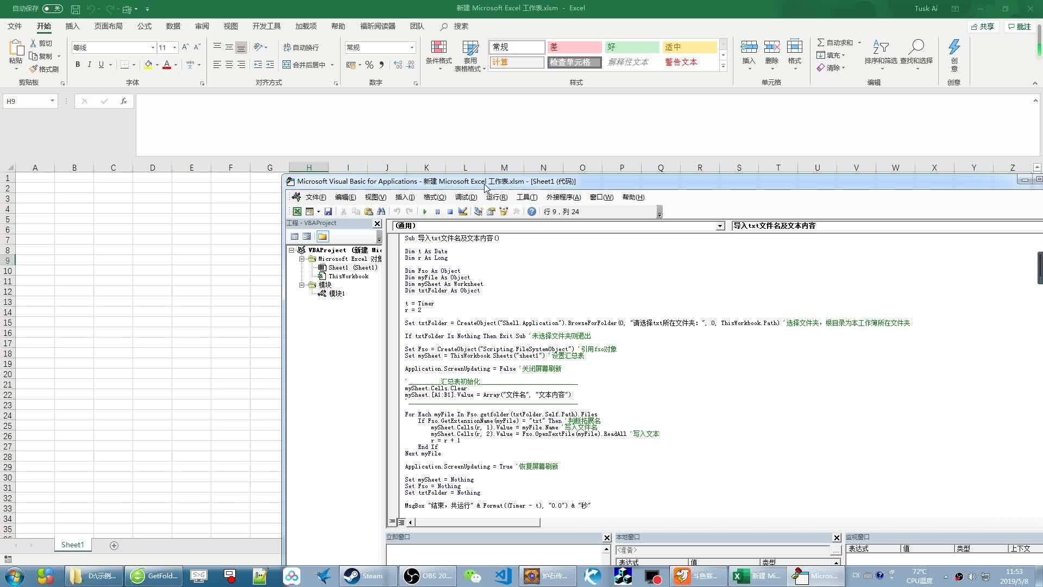This screenshot has height=587, width=1043.
Task: Select 模块1 in project tree
Action: [x=337, y=293]
